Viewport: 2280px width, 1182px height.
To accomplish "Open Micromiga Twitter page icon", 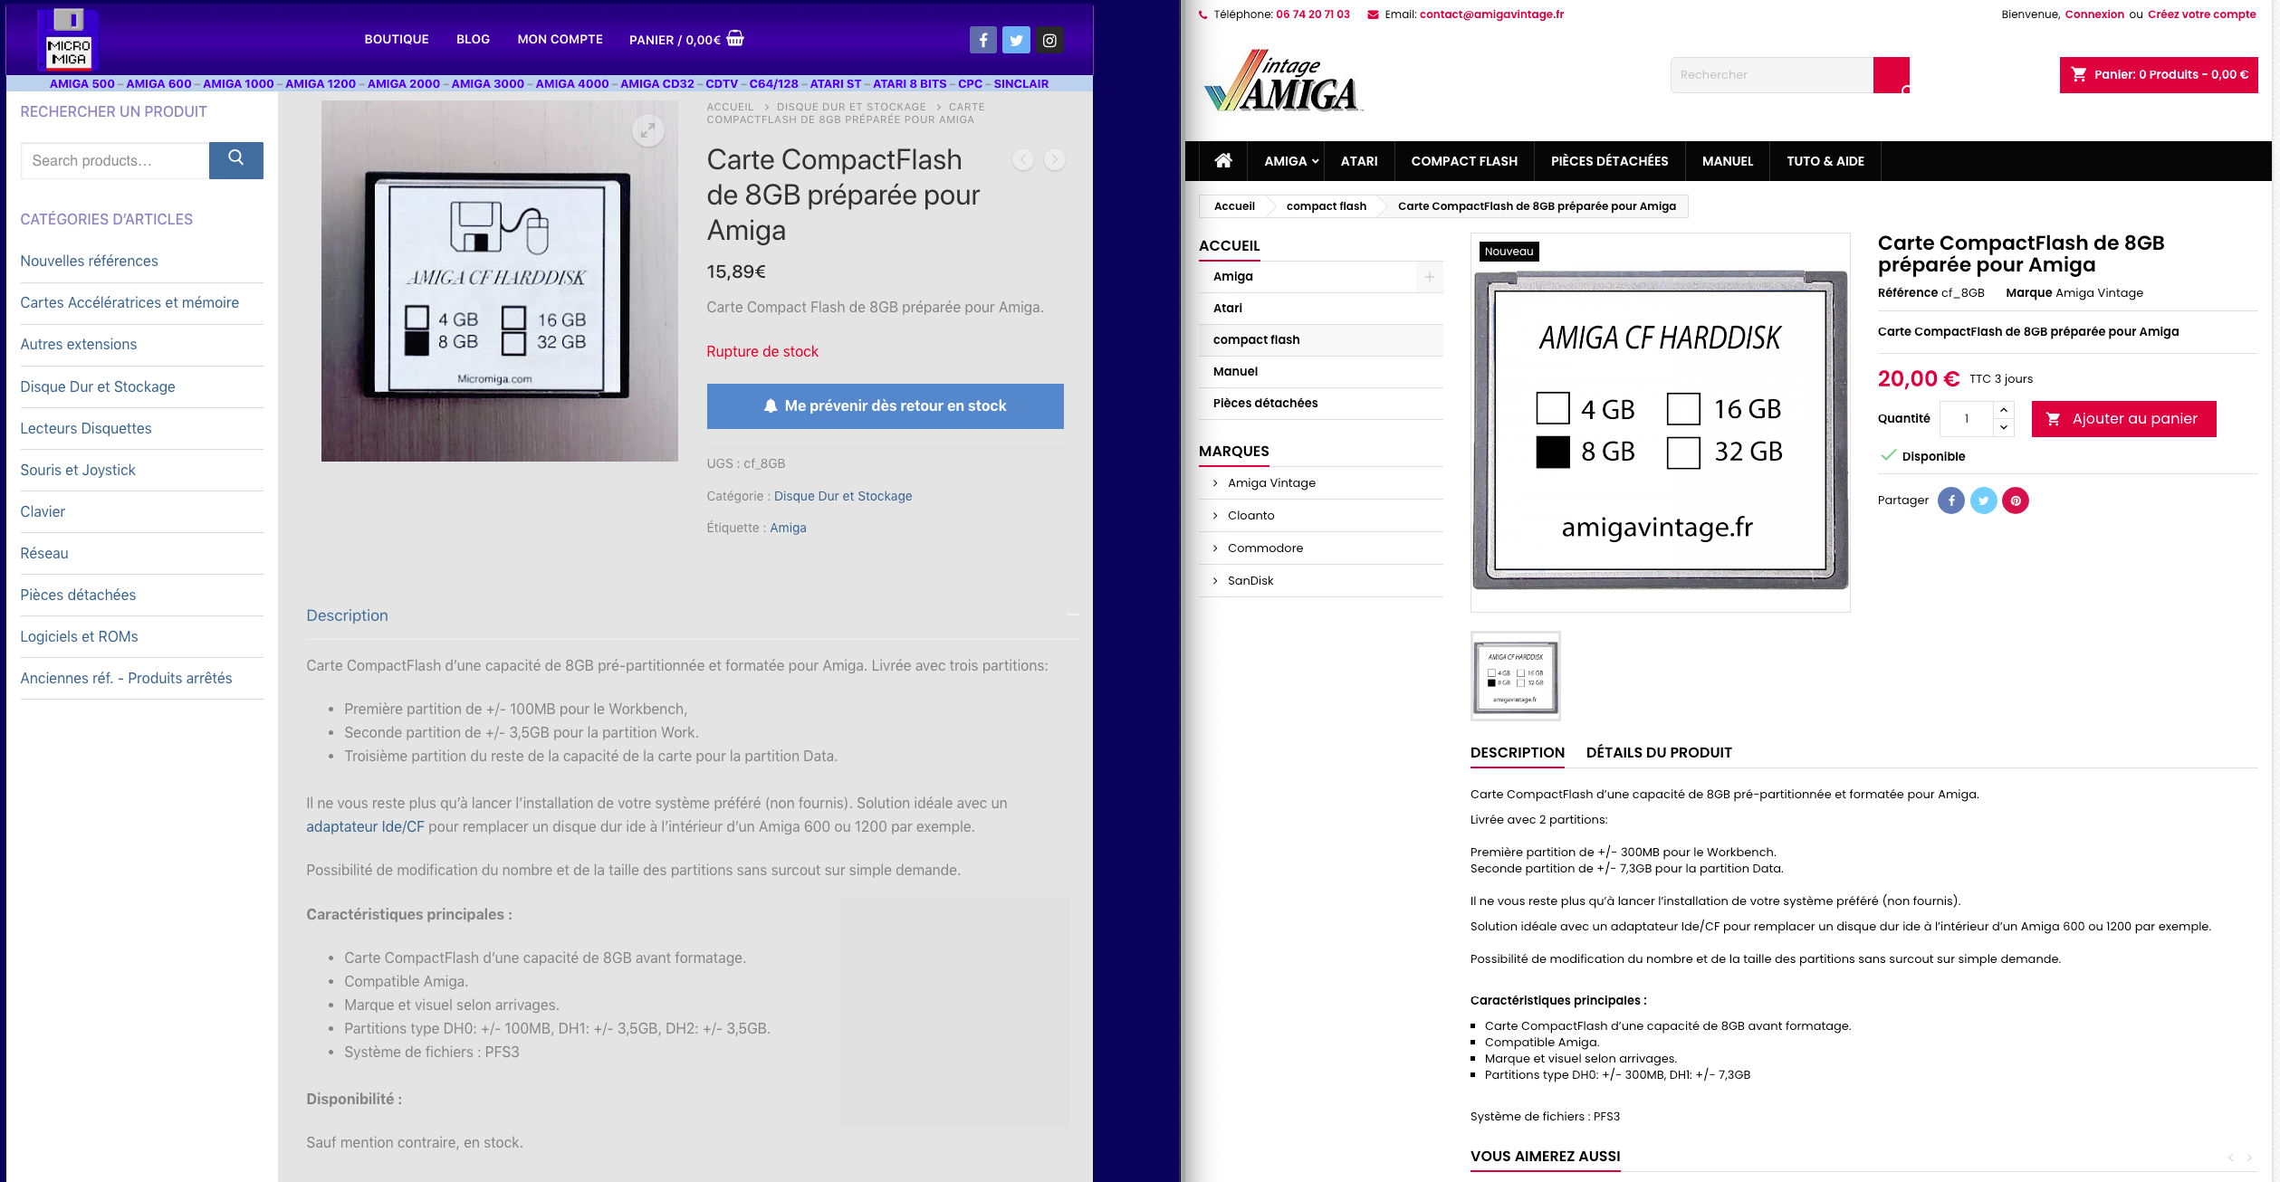I will pyautogui.click(x=1016, y=40).
